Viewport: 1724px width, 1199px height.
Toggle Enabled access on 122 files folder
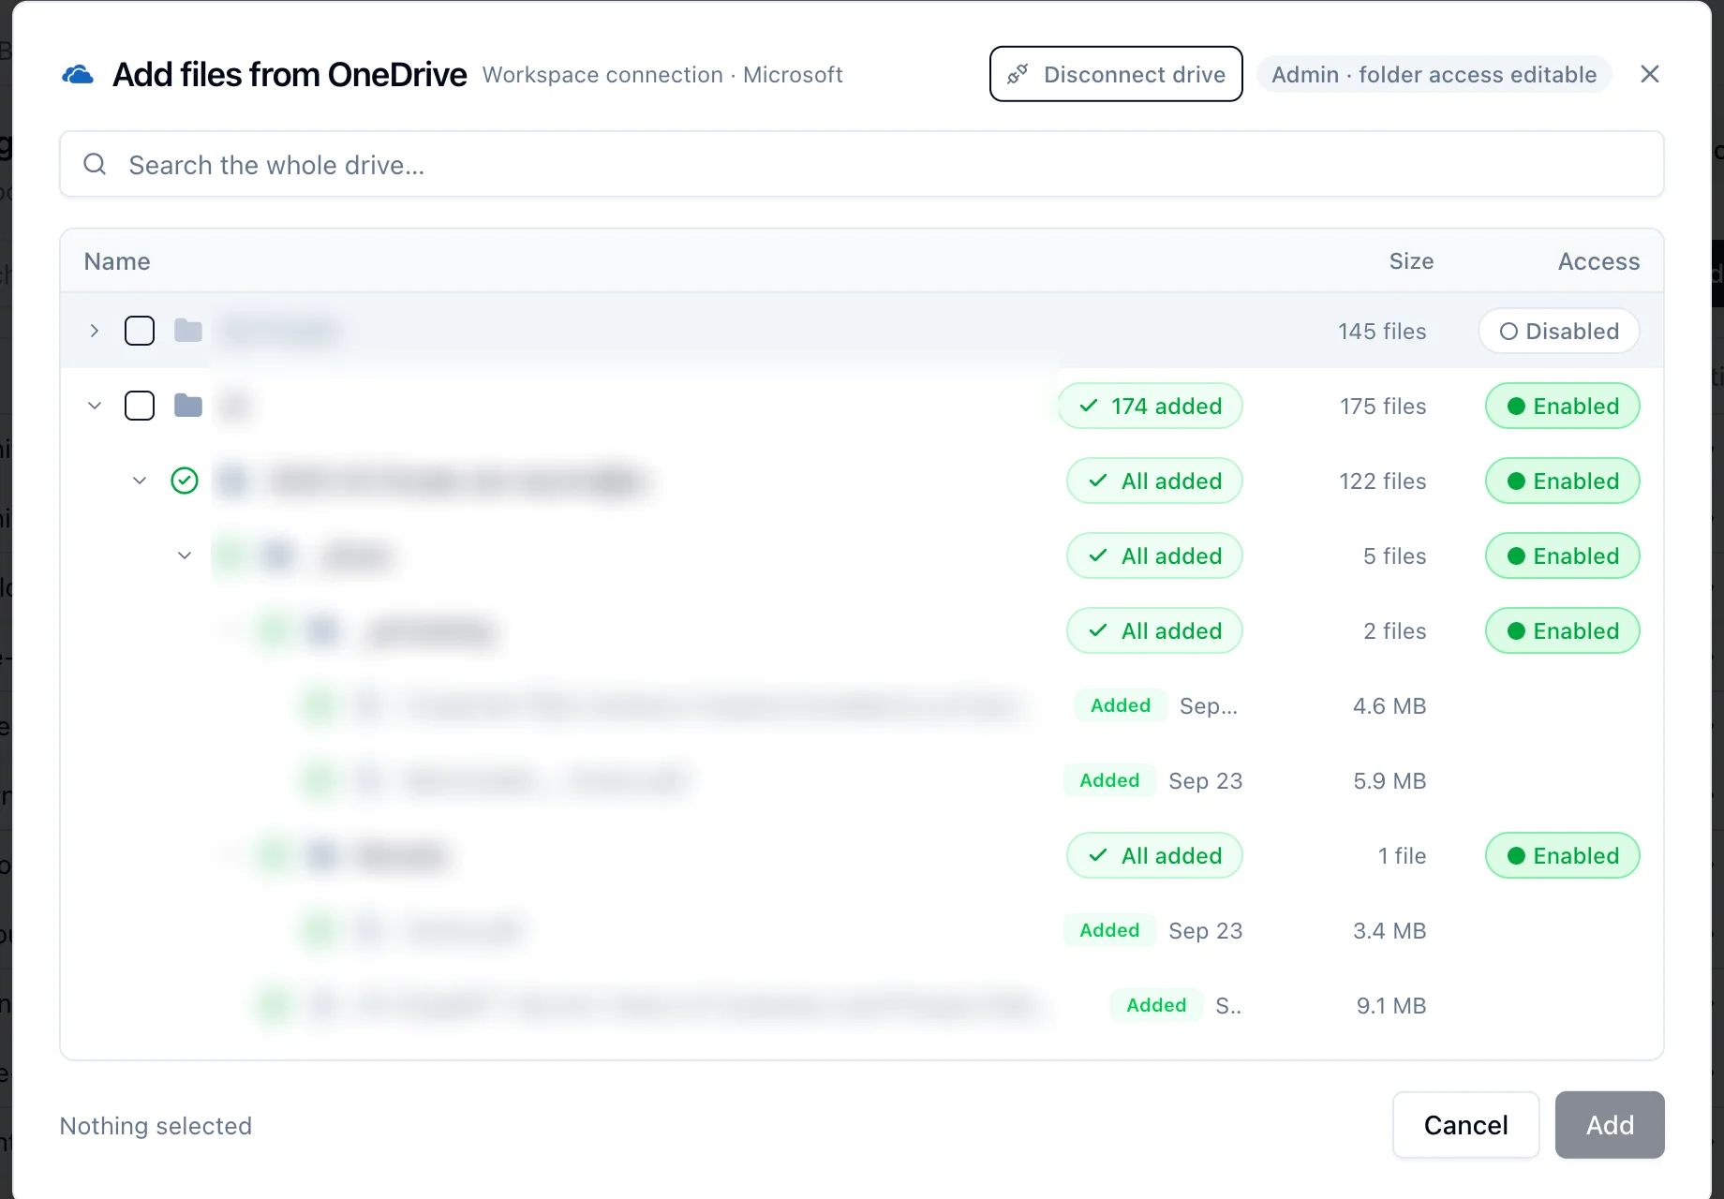click(x=1563, y=481)
